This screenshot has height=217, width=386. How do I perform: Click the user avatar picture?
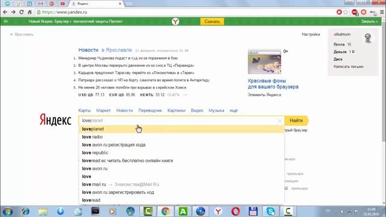point(368,38)
